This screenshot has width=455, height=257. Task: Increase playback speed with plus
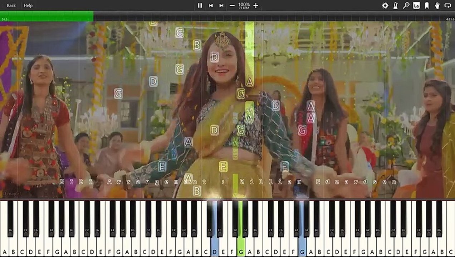click(x=256, y=5)
